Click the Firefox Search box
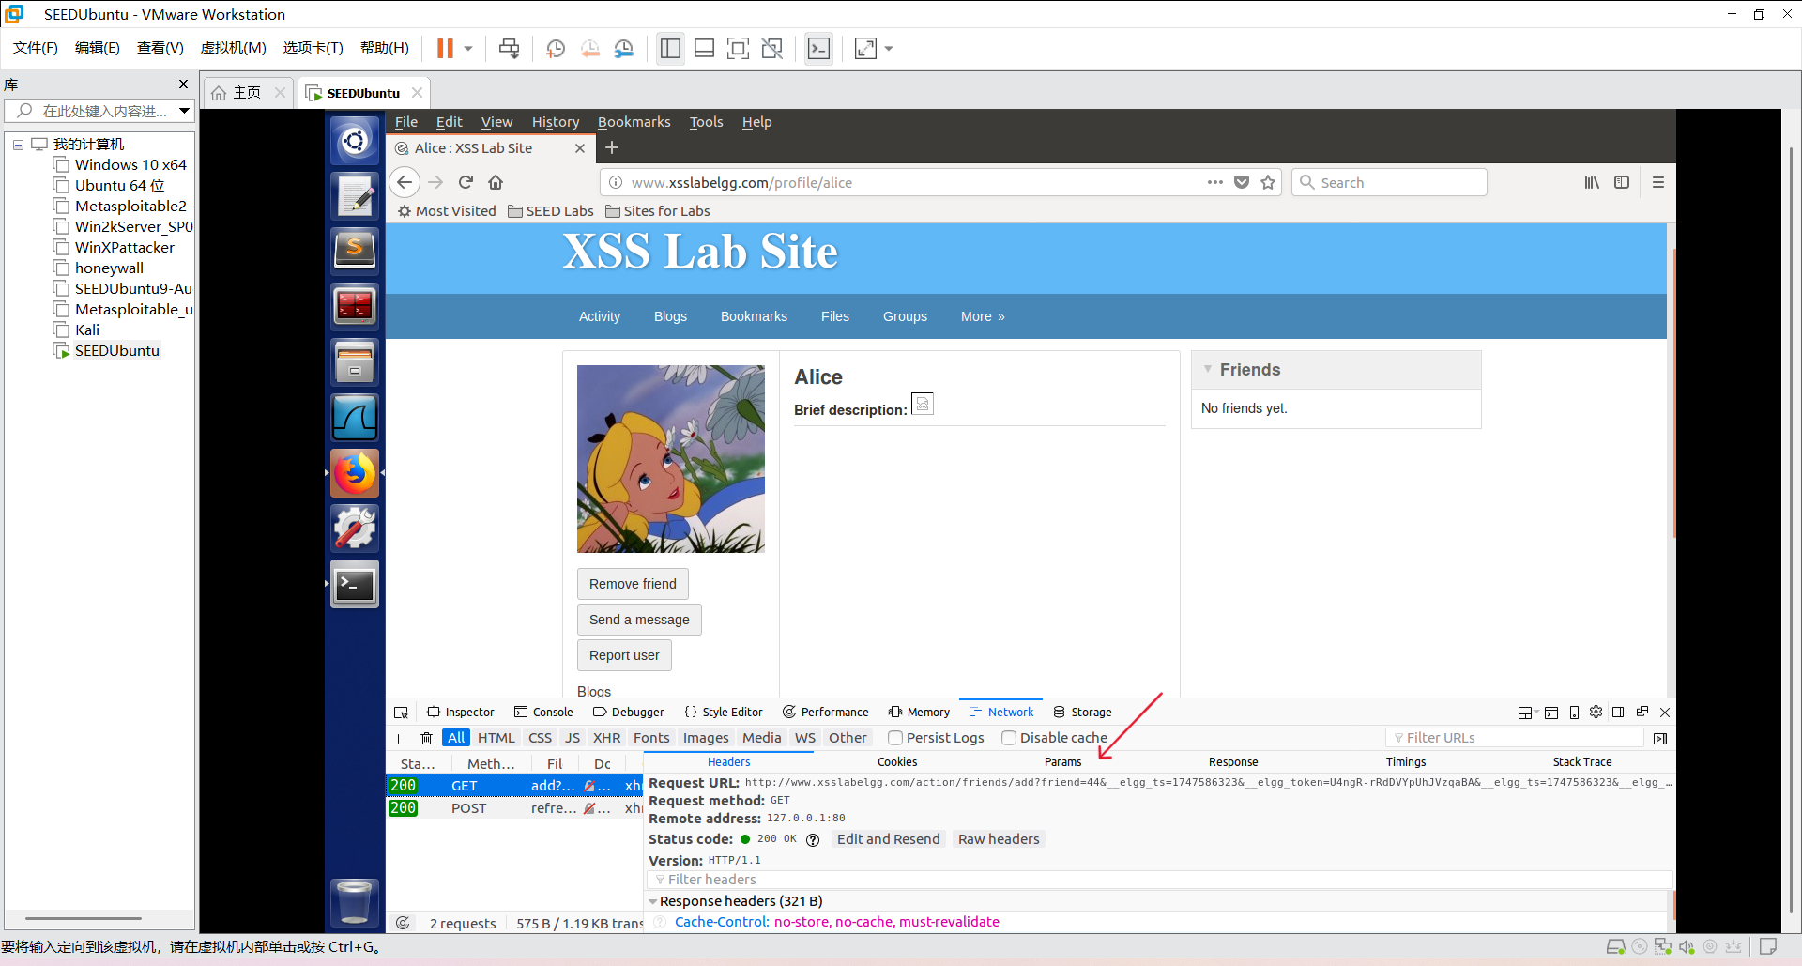1802x966 pixels. click(x=1389, y=182)
